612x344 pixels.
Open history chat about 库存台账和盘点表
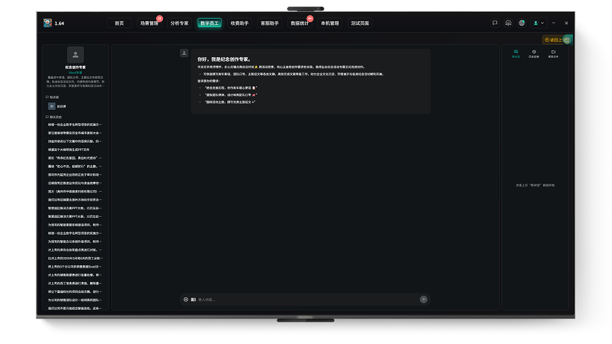75,250
